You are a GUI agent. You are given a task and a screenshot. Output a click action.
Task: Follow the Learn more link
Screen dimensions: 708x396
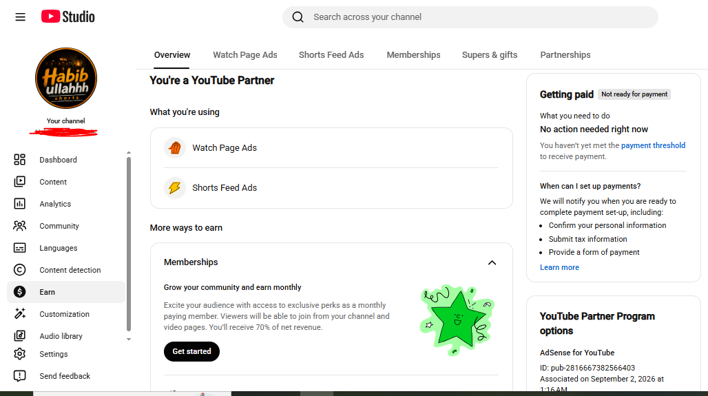[559, 267]
